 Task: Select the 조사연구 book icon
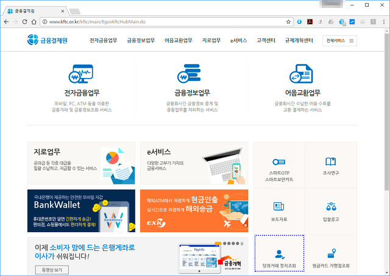[x=330, y=161]
